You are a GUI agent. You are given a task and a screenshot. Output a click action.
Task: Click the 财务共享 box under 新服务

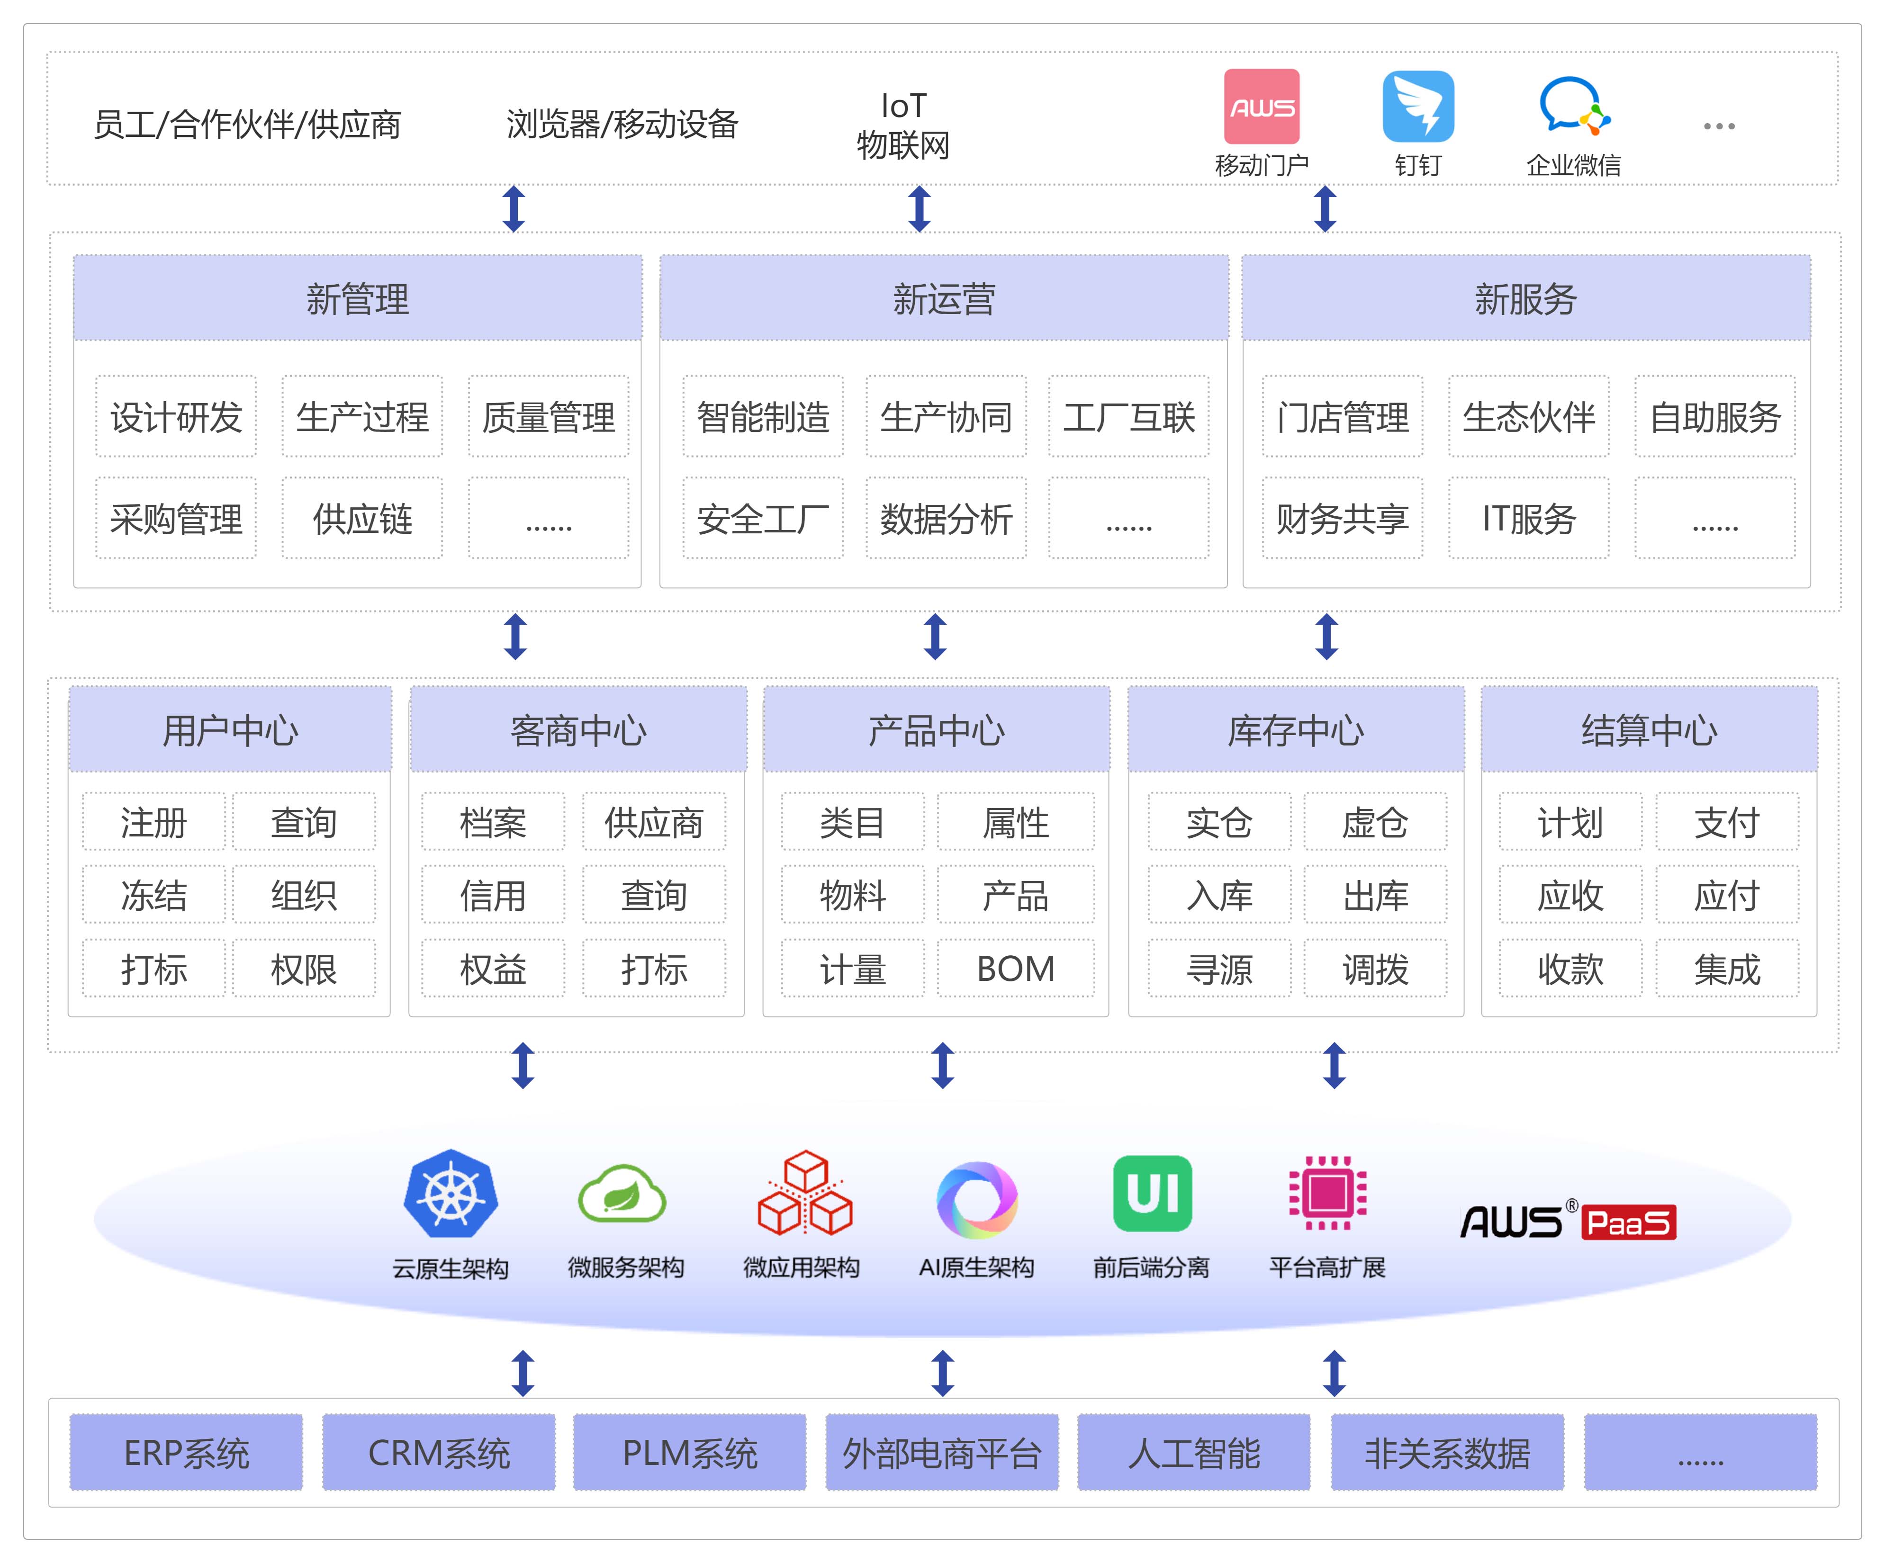point(1342,519)
